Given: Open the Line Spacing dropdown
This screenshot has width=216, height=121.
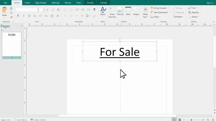Looking at the screenshot, I should click(88, 16).
